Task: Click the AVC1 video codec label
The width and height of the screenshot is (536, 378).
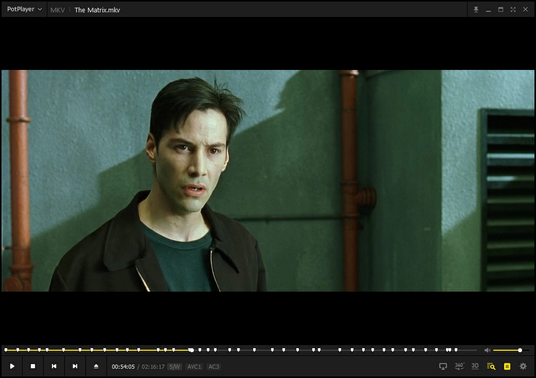Action: 194,367
